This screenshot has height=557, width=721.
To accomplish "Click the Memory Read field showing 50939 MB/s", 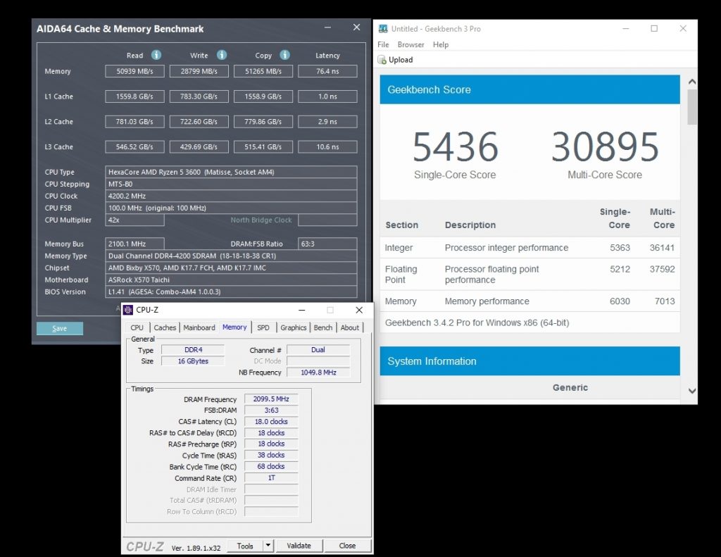I will pos(134,71).
